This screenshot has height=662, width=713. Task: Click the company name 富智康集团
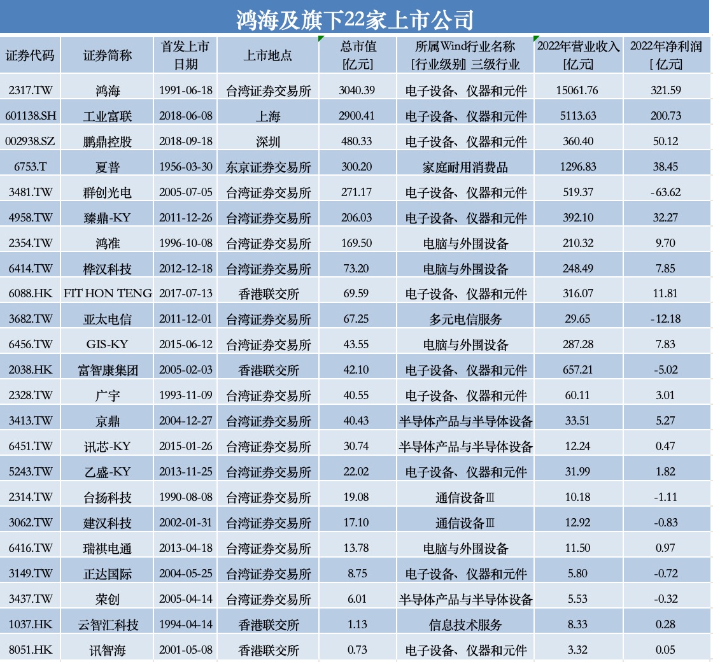click(108, 370)
